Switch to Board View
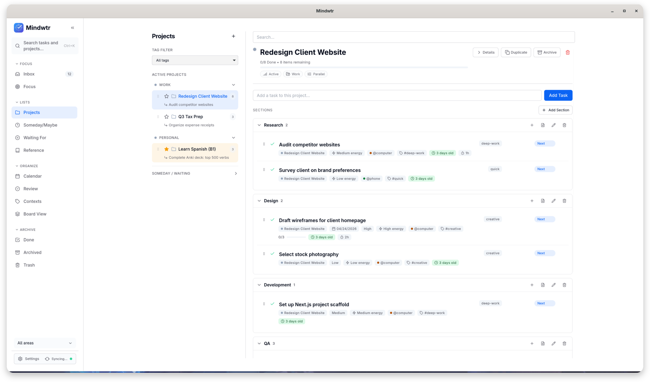This screenshot has height=382, width=650. pos(44,214)
